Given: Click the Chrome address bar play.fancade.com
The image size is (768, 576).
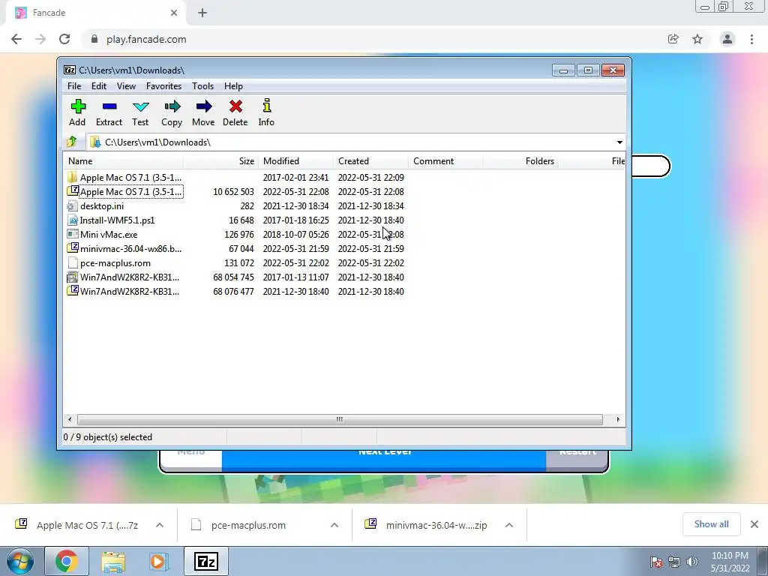Looking at the screenshot, I should coord(372,39).
